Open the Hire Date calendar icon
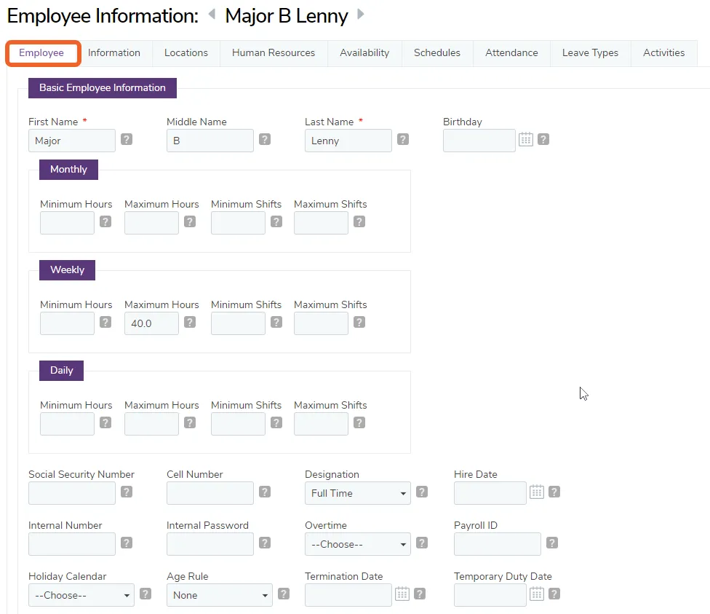 (x=537, y=492)
